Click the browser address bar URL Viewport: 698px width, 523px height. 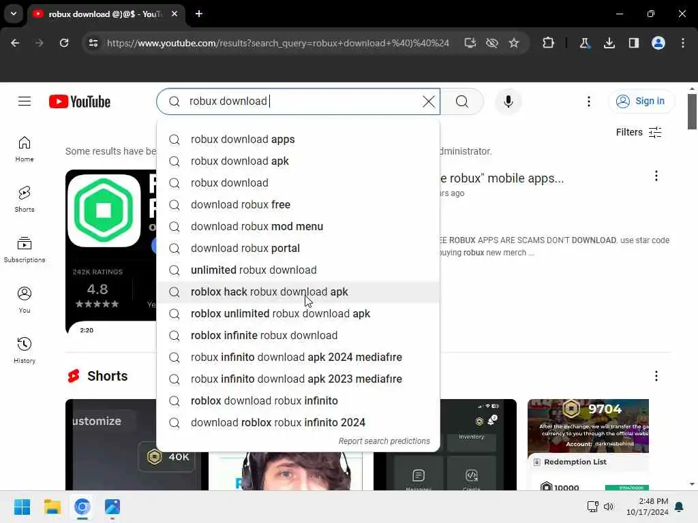[278, 43]
